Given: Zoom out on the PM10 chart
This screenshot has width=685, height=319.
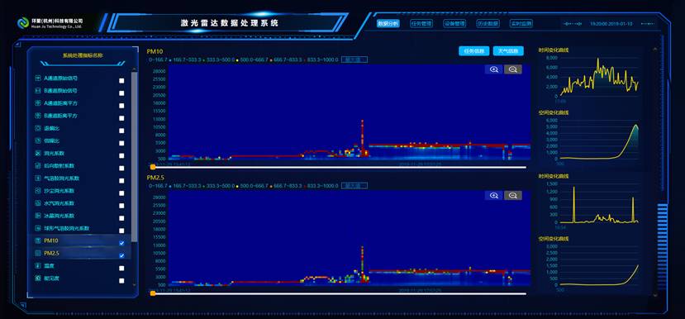Looking at the screenshot, I should (513, 69).
